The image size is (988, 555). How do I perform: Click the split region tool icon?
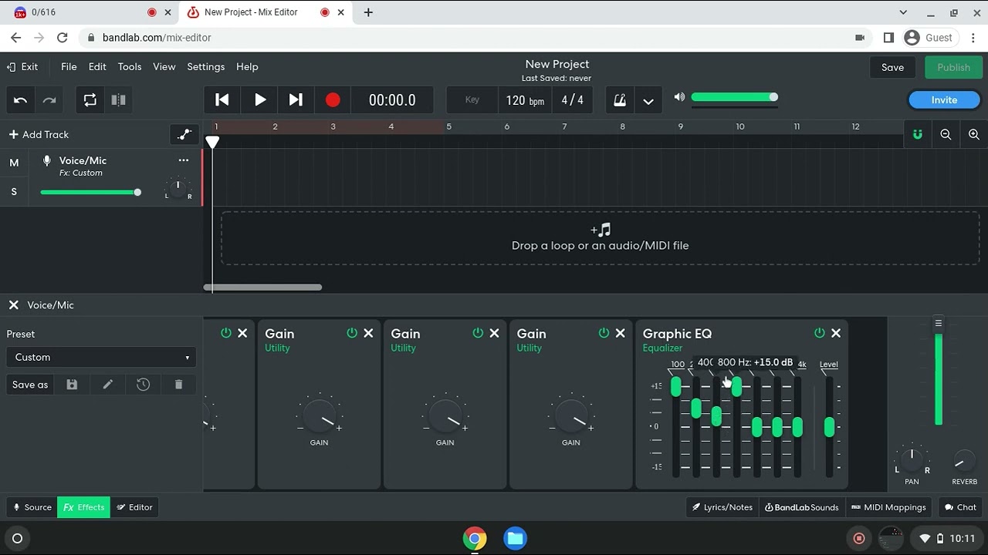point(118,100)
